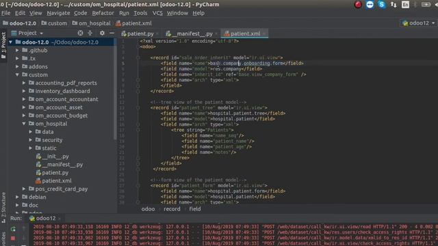The height and width of the screenshot is (246, 438).
Task: Open Project panel settings gear
Action: pos(102,33)
